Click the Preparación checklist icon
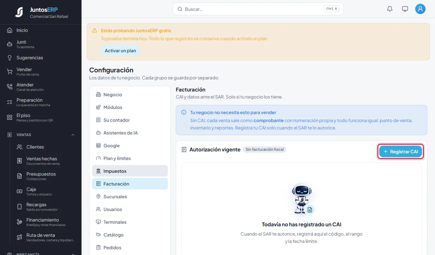 click(10, 102)
